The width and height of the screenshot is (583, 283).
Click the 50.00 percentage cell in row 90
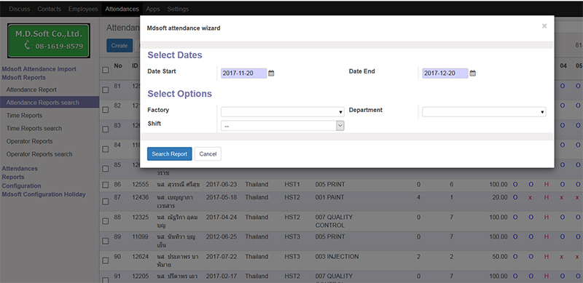(x=500, y=257)
